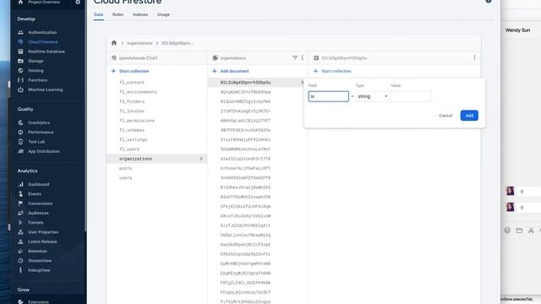Click the project settings gear icon
The height and width of the screenshot is (304, 541).
(78, 2)
